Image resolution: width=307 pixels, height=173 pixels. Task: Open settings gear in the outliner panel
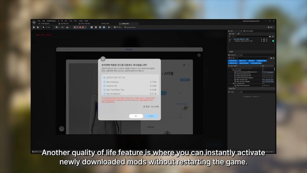(x=273, y=58)
